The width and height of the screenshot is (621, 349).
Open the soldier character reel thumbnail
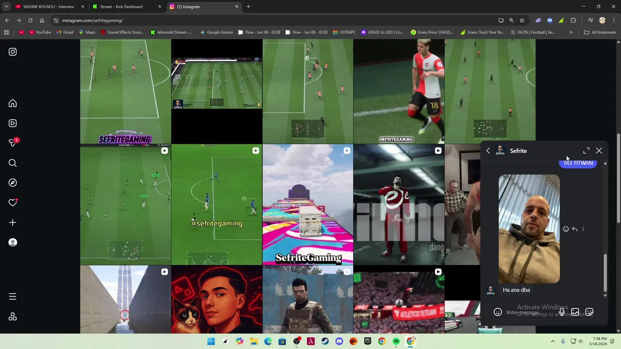(x=308, y=300)
